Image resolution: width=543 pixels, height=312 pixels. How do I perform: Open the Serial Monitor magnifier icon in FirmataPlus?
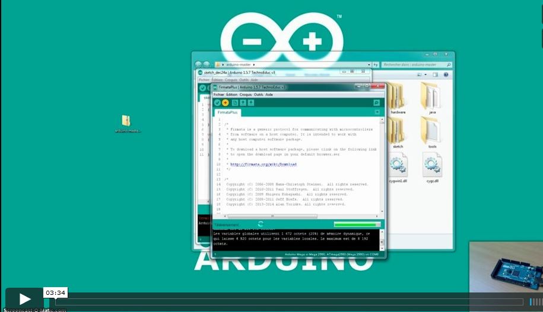point(376,102)
